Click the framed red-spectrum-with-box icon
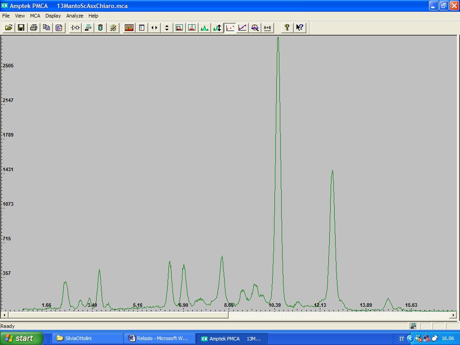The image size is (460, 345). pyautogui.click(x=179, y=27)
